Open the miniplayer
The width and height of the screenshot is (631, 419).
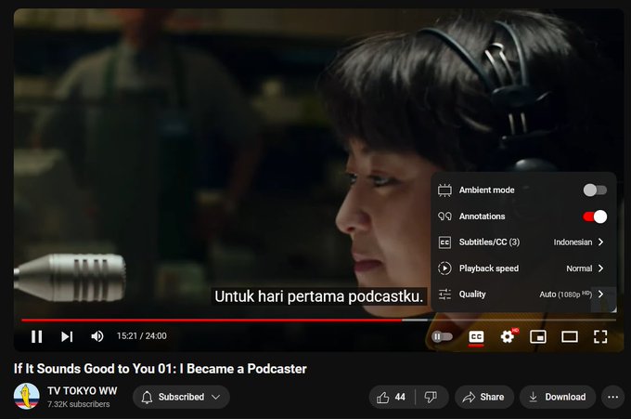point(538,336)
